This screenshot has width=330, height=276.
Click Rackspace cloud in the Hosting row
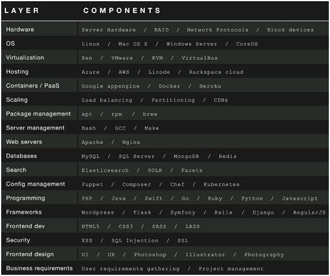point(216,72)
